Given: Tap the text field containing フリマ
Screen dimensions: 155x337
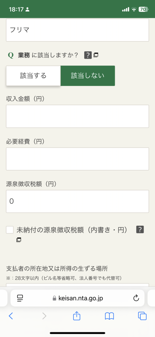Looking at the screenshot, I should 77,30.
